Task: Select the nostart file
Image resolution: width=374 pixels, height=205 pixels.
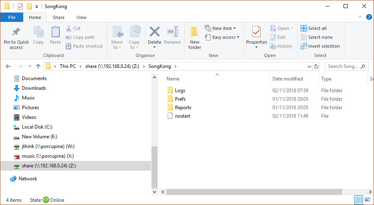Action: click(x=179, y=116)
